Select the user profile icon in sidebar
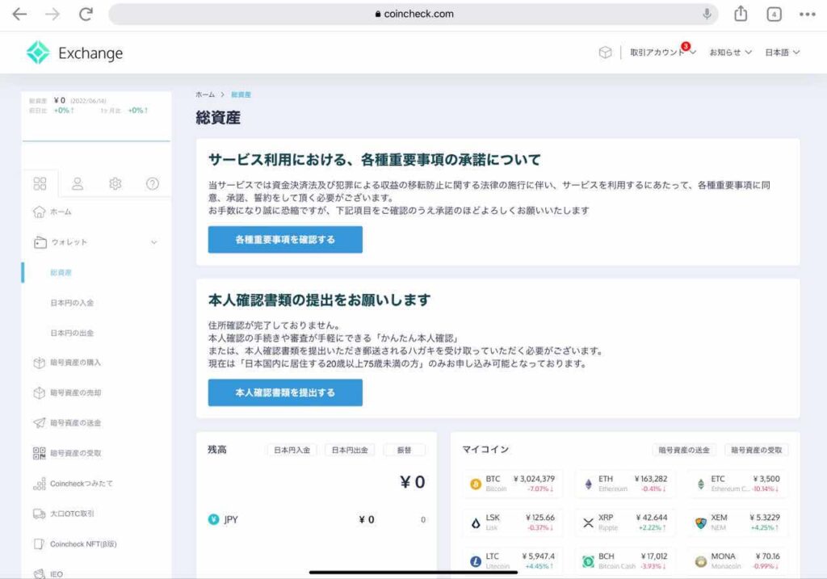Viewport: 827px width, 579px height. 78,183
